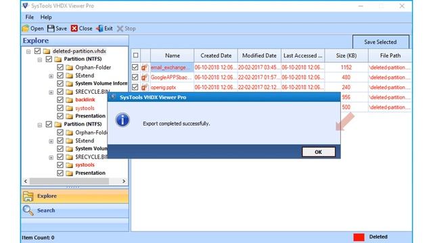Expand the first $RECYCLE.BIN folder

(51, 92)
